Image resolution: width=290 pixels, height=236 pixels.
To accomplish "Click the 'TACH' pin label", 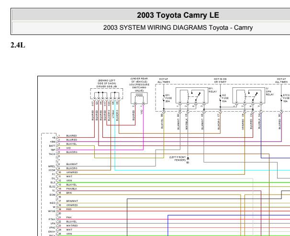I will pyautogui.click(x=52, y=154).
